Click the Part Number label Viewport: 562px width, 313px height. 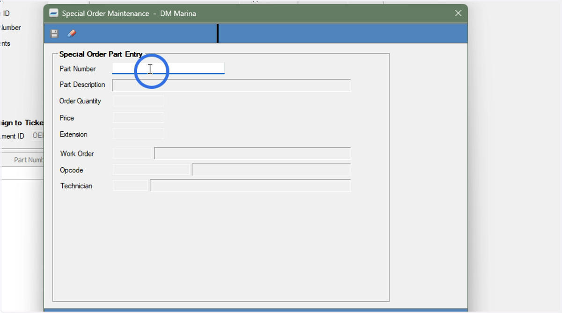coord(78,69)
